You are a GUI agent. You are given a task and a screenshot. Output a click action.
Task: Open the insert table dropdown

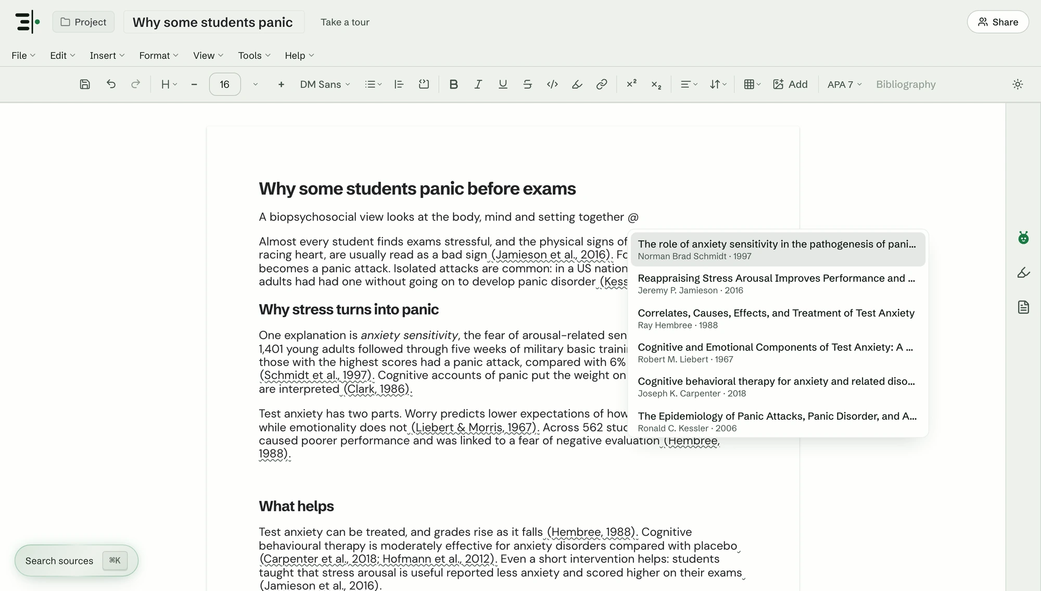pyautogui.click(x=752, y=84)
